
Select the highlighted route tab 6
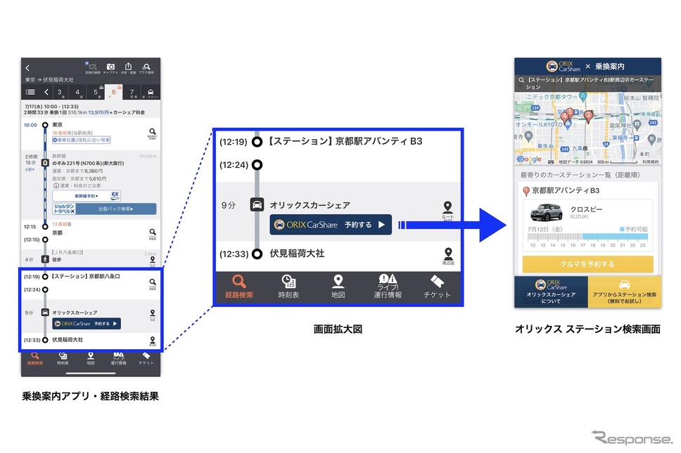click(114, 92)
